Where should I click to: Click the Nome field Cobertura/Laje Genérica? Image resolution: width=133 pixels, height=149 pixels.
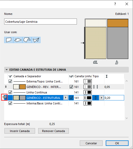coord(41,22)
